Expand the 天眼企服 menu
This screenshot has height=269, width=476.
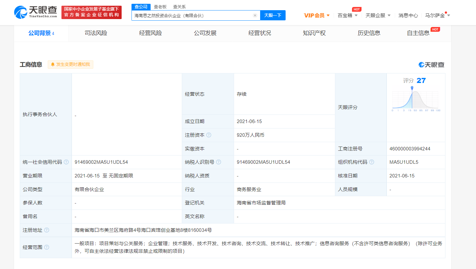(x=378, y=15)
